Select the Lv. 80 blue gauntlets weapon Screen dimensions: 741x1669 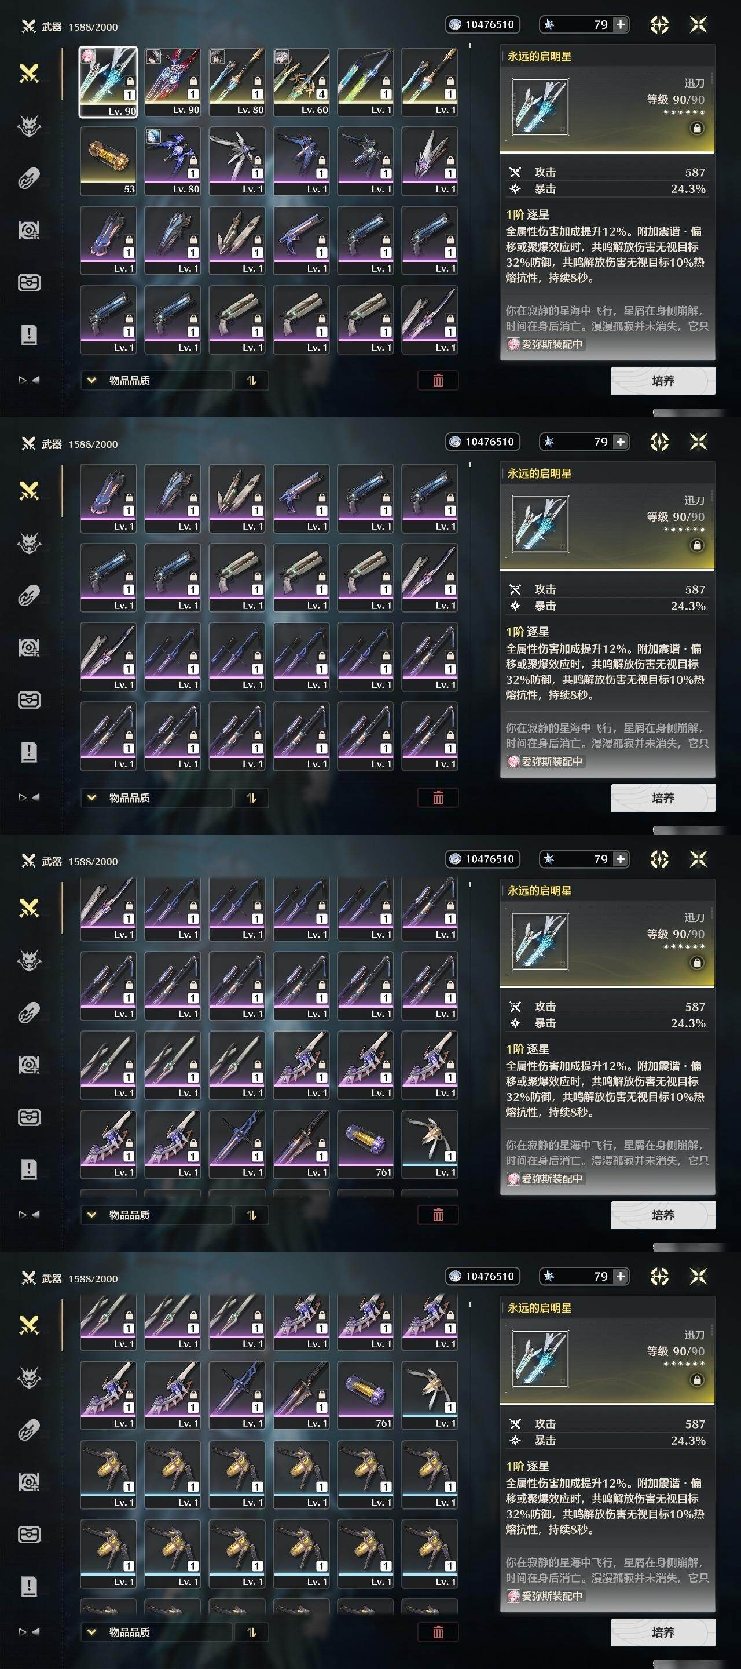[172, 161]
